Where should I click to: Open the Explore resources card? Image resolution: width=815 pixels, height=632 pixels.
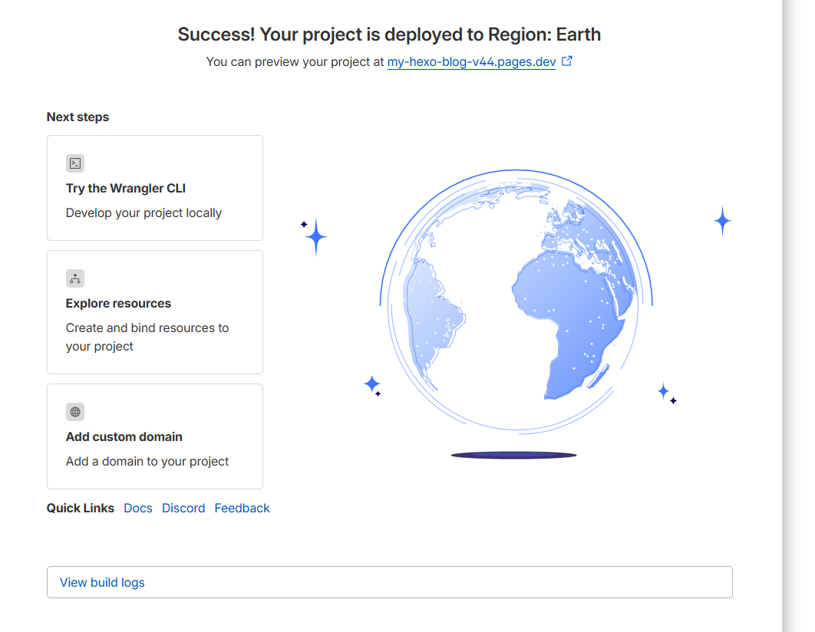click(155, 312)
